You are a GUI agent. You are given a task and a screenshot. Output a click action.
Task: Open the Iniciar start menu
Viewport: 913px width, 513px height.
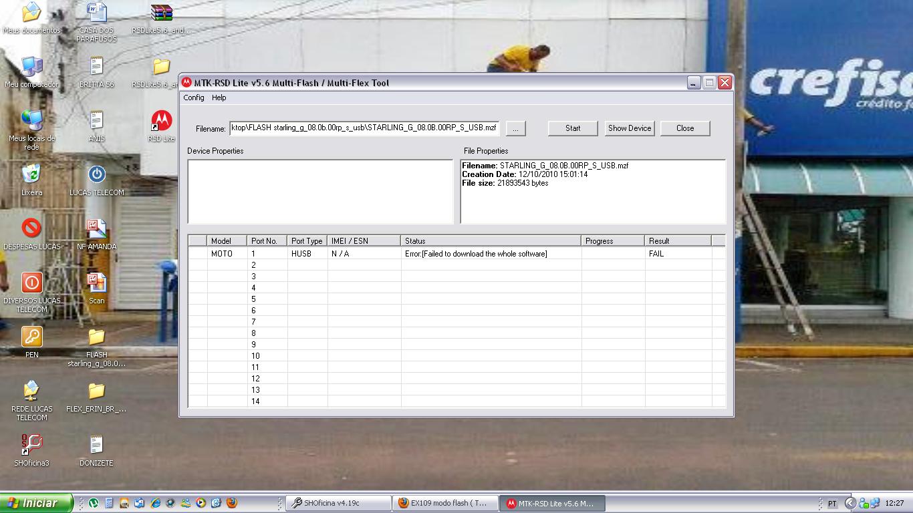coord(36,503)
